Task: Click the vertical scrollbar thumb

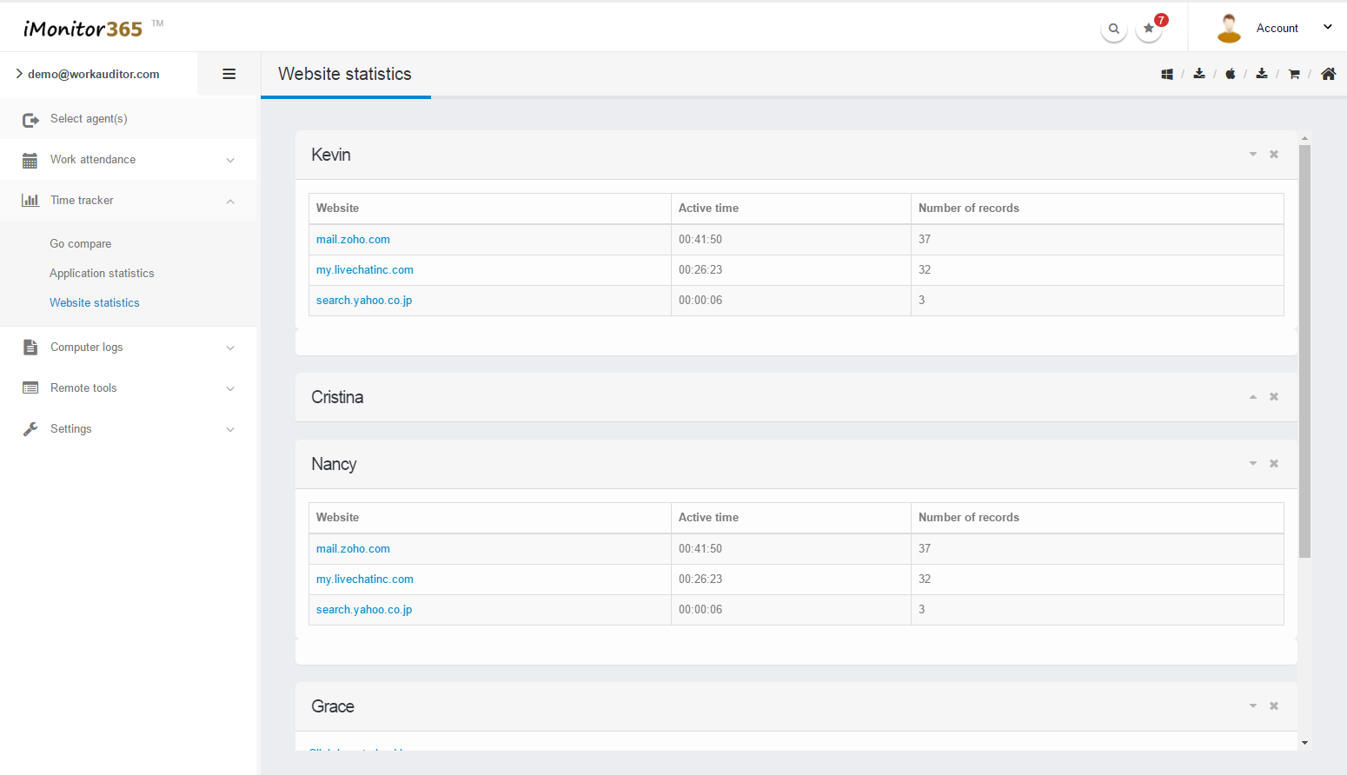Action: [x=1304, y=348]
